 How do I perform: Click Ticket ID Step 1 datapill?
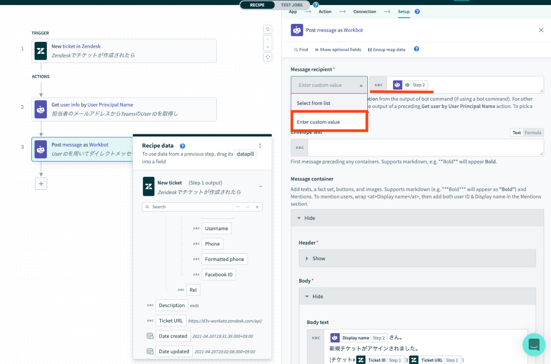379,360
